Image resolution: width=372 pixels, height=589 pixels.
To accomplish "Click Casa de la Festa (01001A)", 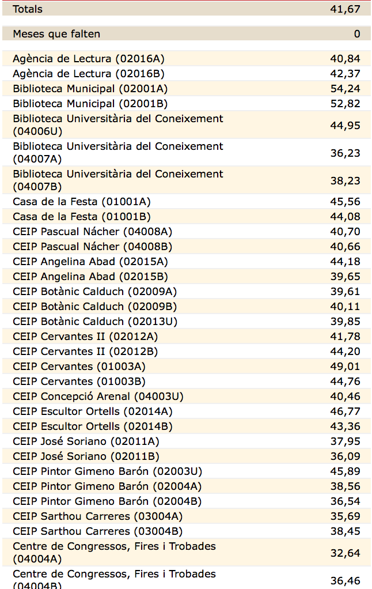I will point(82,202).
